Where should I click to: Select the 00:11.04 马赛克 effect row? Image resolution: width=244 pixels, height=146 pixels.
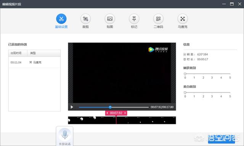coord(34,62)
